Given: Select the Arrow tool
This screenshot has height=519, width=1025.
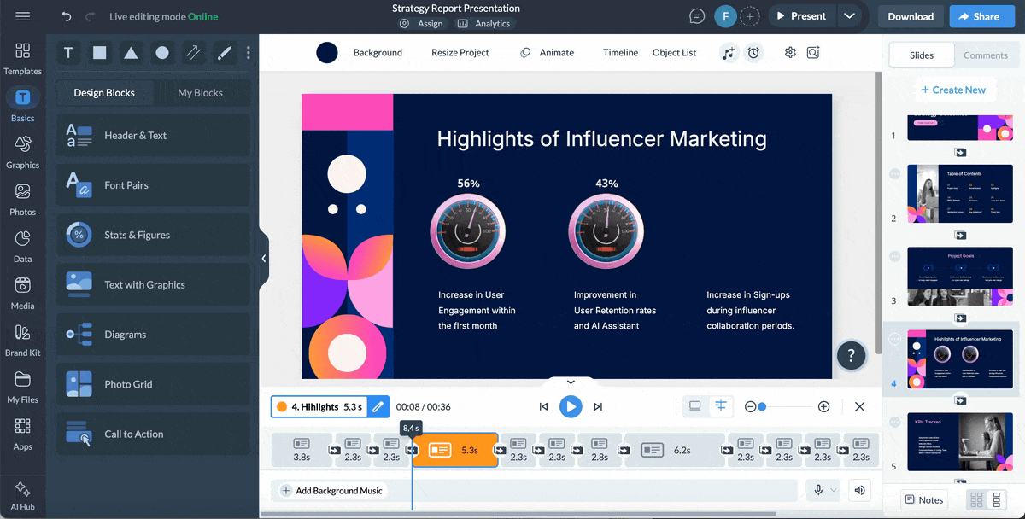Looking at the screenshot, I should pos(193,53).
